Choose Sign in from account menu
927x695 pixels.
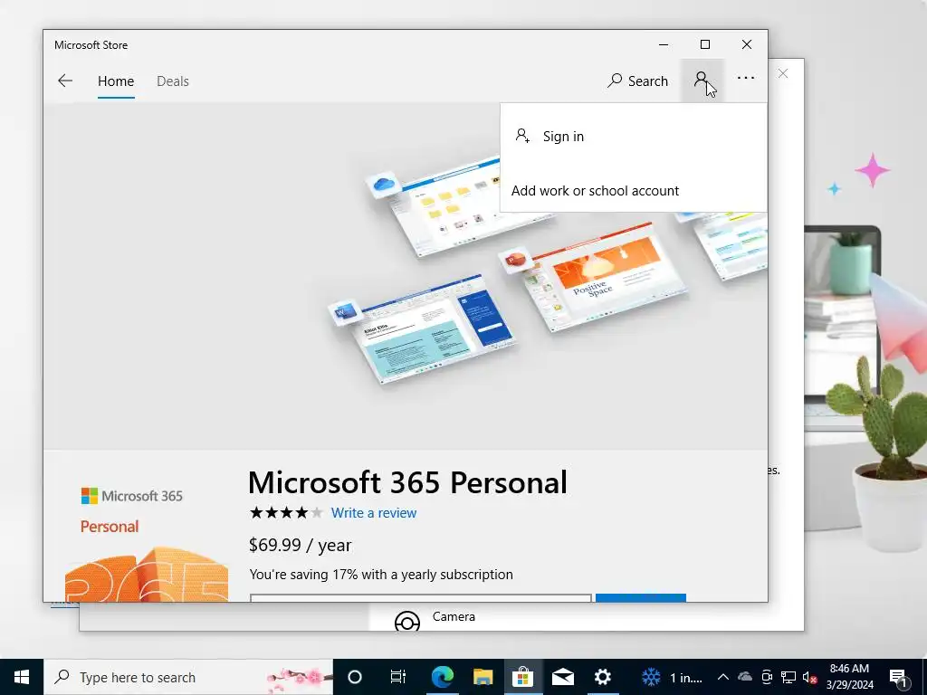tap(633, 137)
